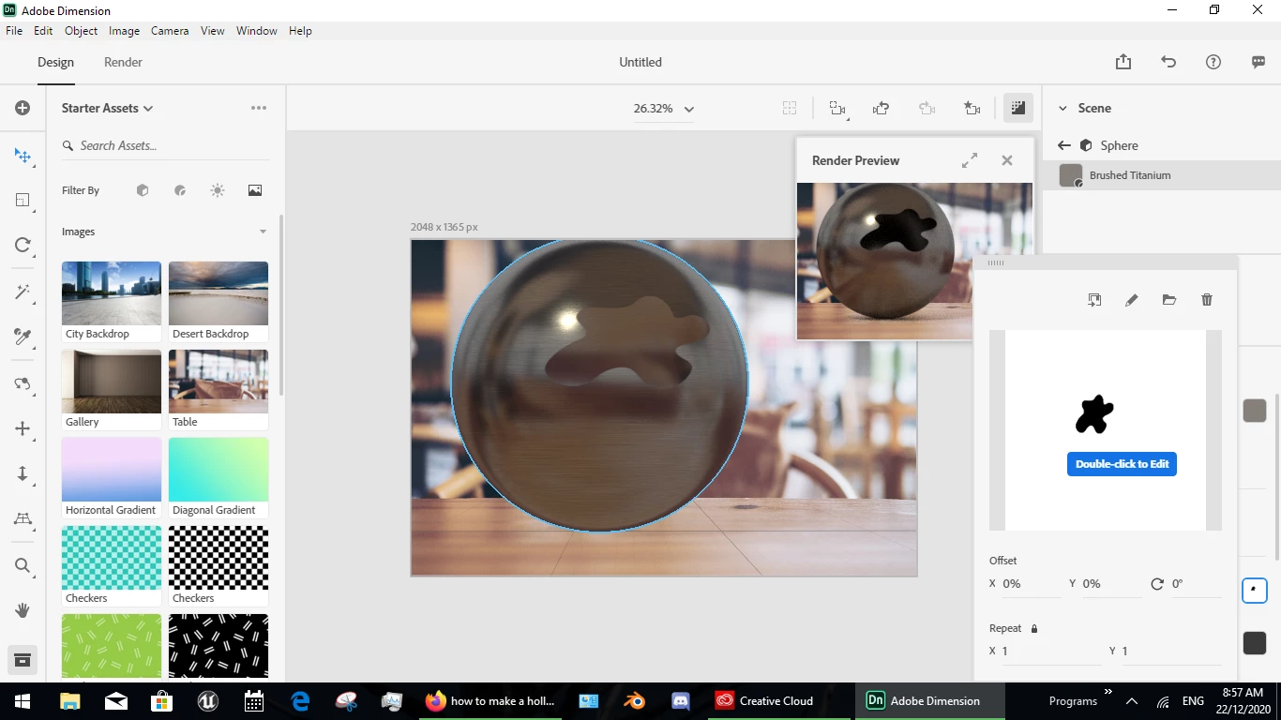The image size is (1281, 720).
Task: Select the Pan camera tool
Action: click(23, 428)
